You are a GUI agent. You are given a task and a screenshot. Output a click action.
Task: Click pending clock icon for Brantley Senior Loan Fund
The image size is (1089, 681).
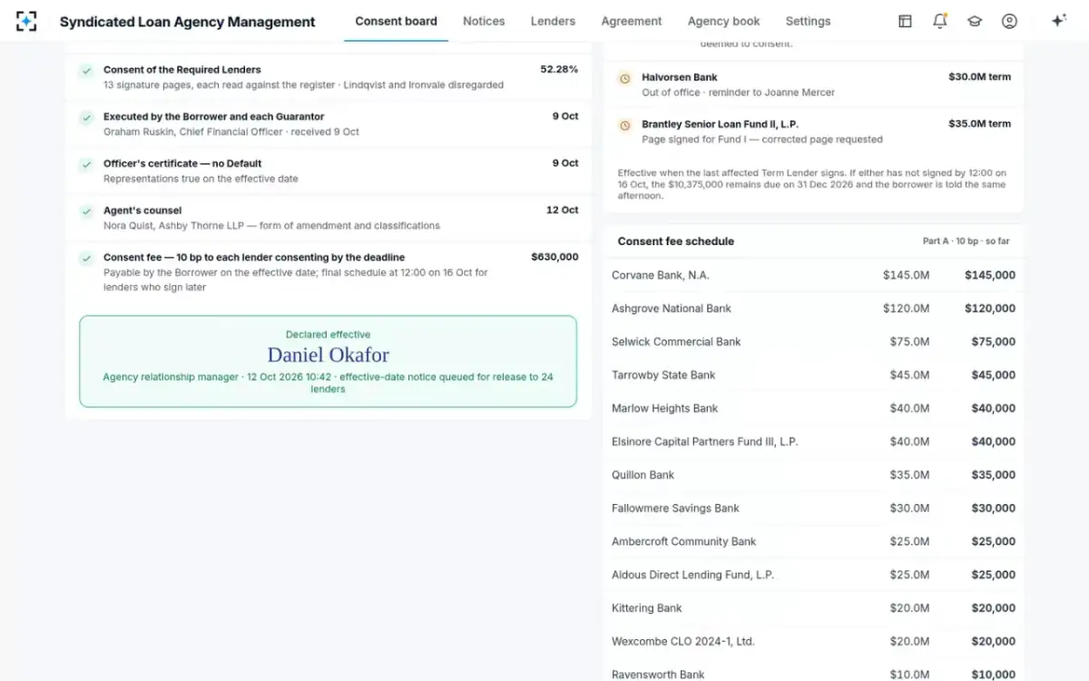pos(624,125)
